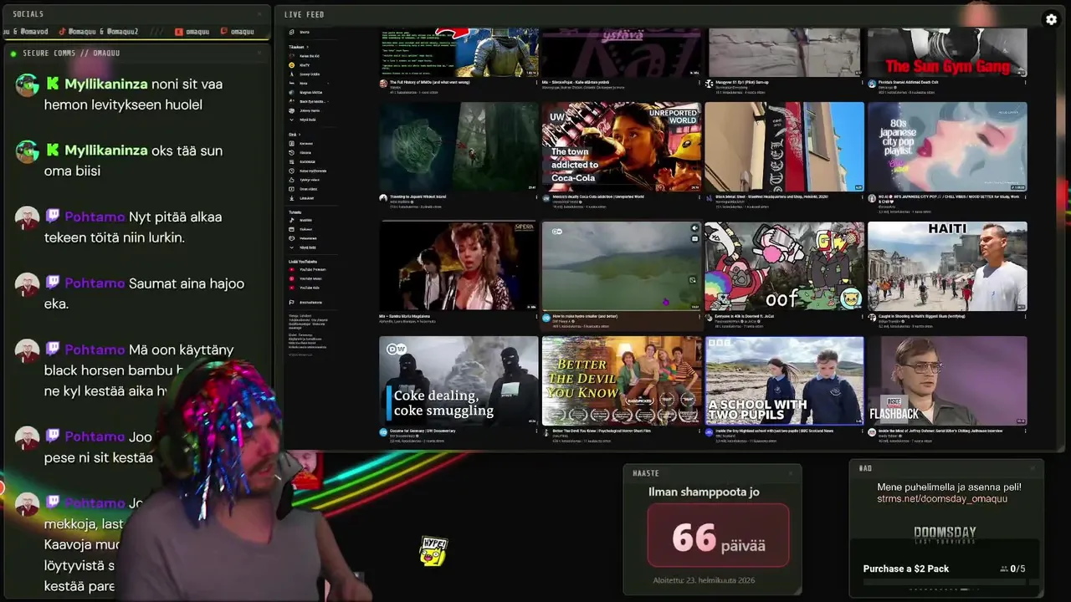The width and height of the screenshot is (1071, 602).
Task: Play A School With Two Pupils thumbnail
Action: pos(784,381)
